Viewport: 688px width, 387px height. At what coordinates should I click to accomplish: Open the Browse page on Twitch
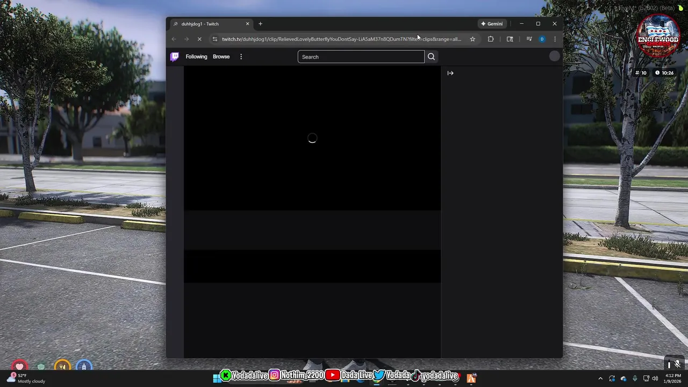221,56
